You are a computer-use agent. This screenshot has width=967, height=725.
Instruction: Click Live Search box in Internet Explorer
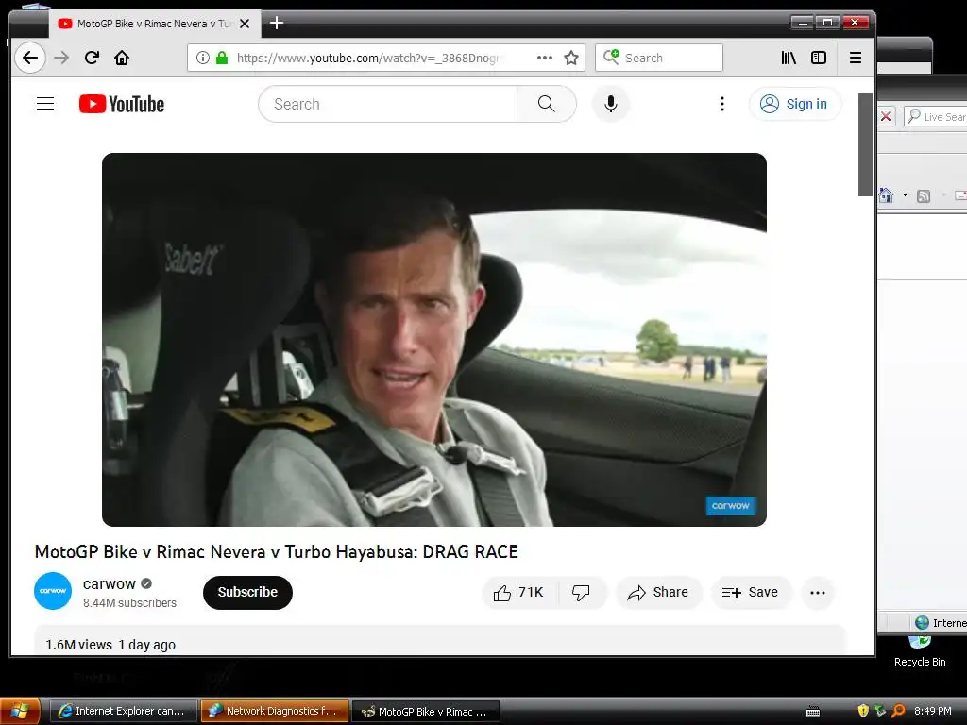coord(936,116)
